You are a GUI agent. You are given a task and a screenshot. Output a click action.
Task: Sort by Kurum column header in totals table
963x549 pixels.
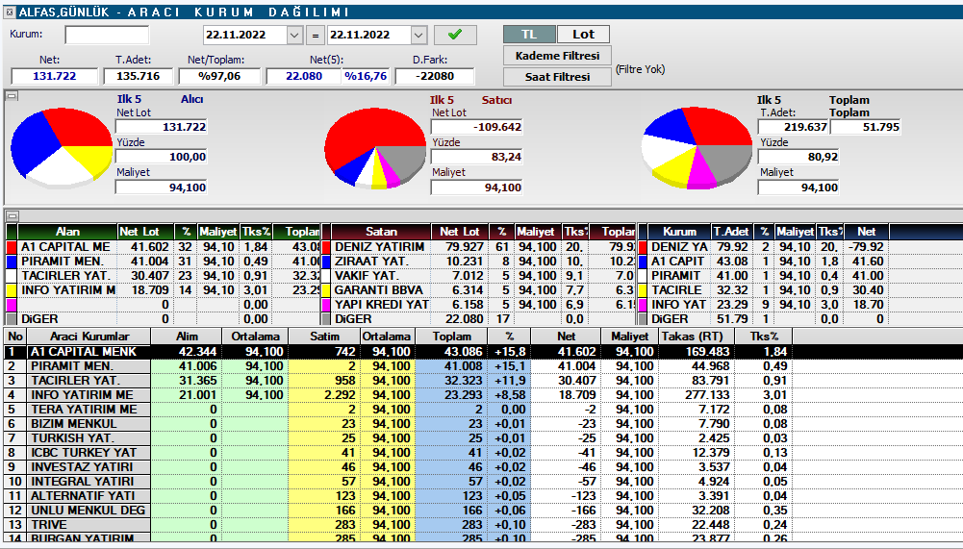coord(679,232)
